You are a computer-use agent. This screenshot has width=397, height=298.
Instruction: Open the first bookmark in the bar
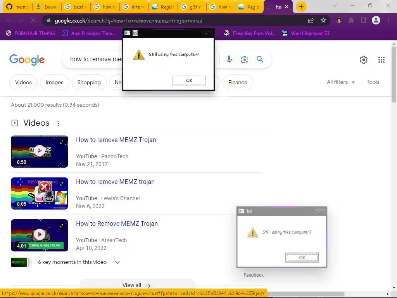[x=30, y=33]
